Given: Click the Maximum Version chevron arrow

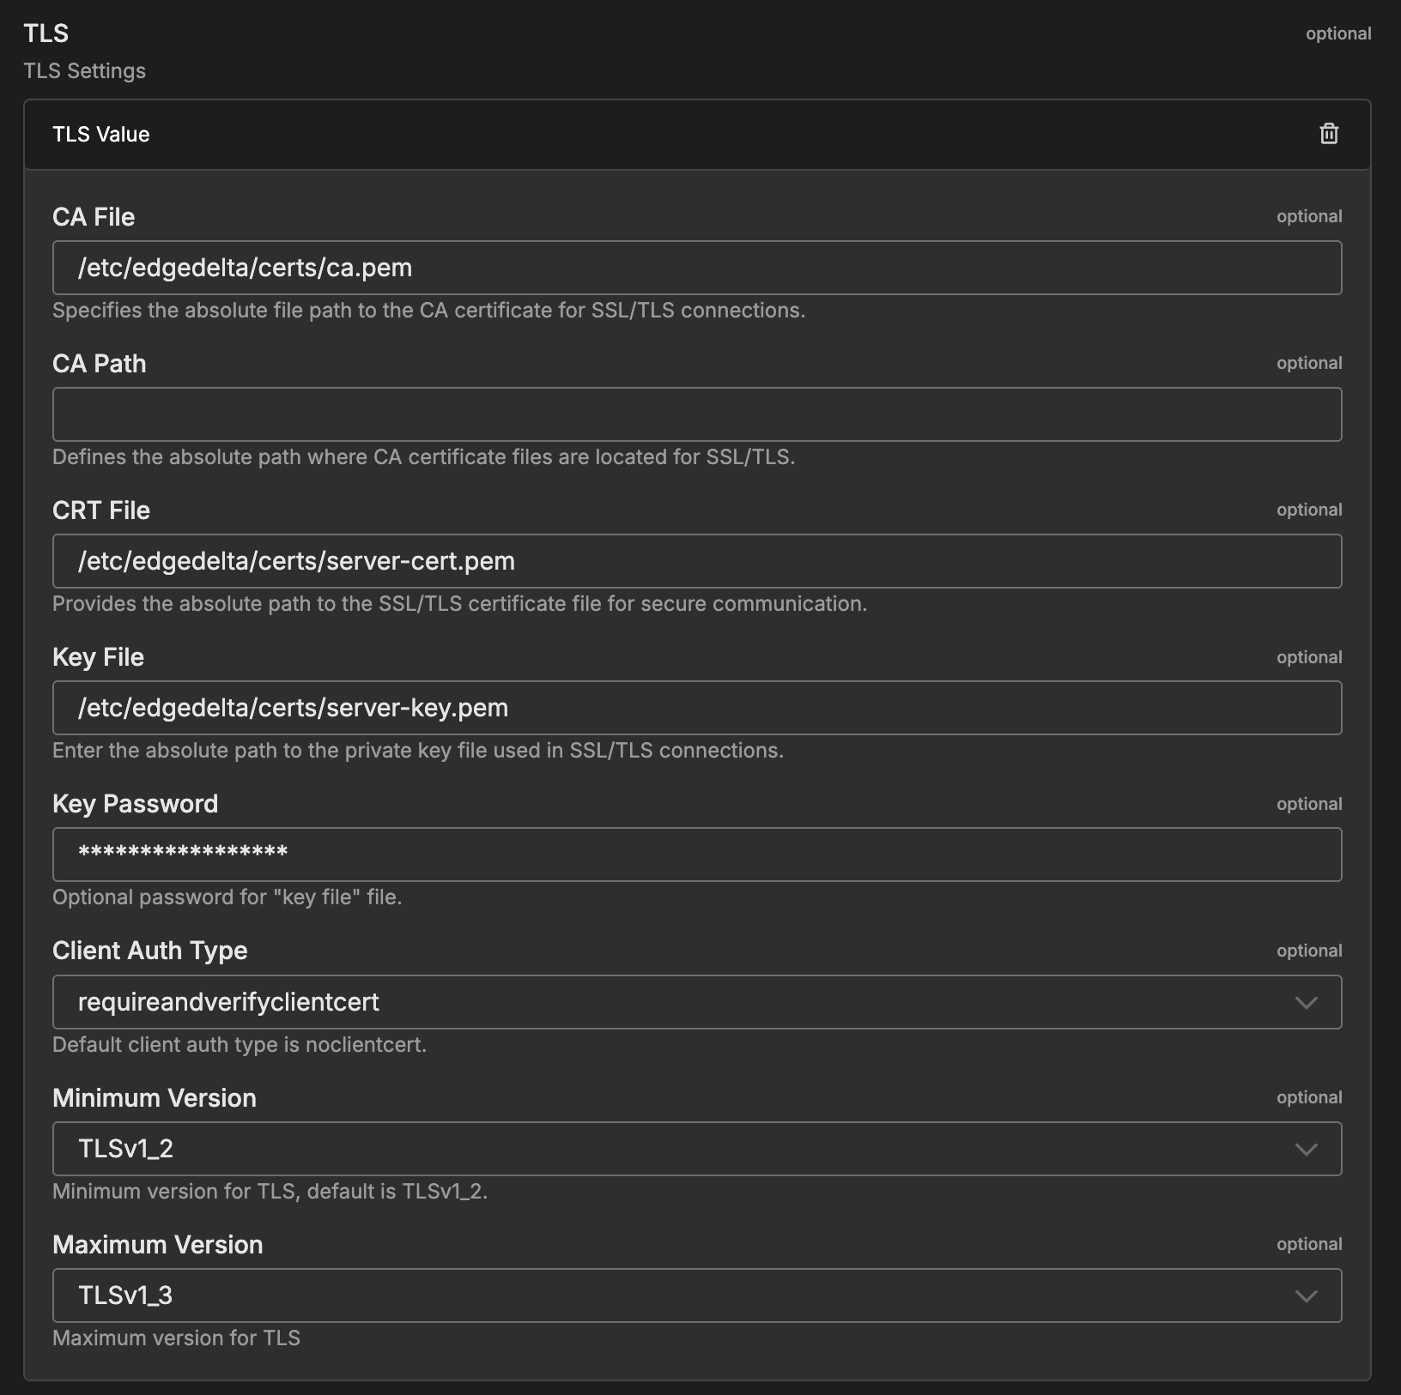Looking at the screenshot, I should click(x=1307, y=1295).
